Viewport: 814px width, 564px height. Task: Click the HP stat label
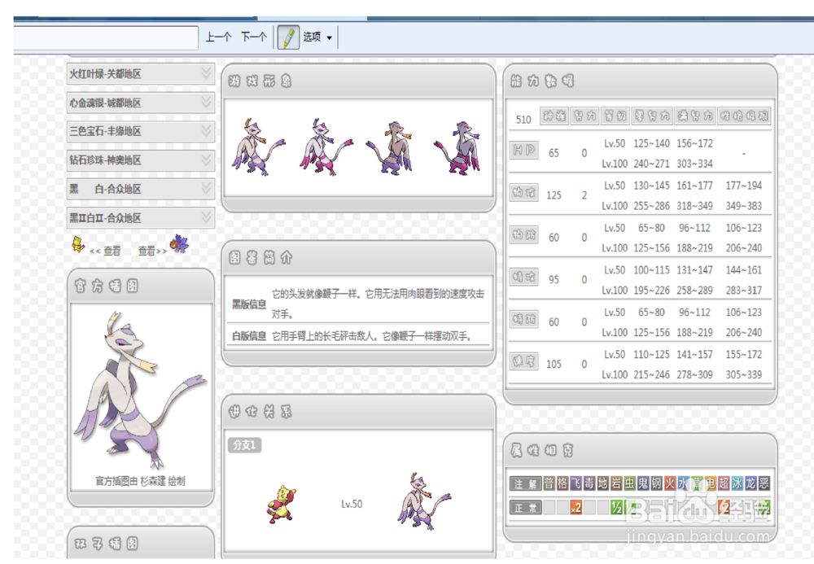coord(523,150)
